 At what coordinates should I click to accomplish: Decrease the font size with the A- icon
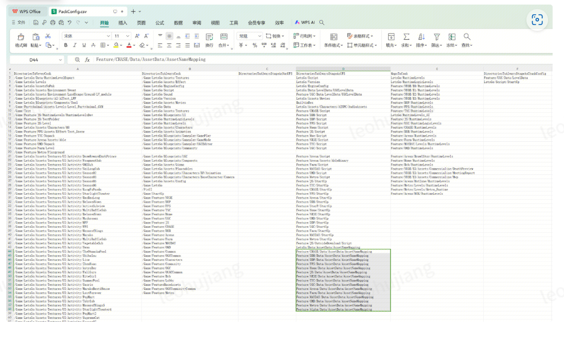146,36
